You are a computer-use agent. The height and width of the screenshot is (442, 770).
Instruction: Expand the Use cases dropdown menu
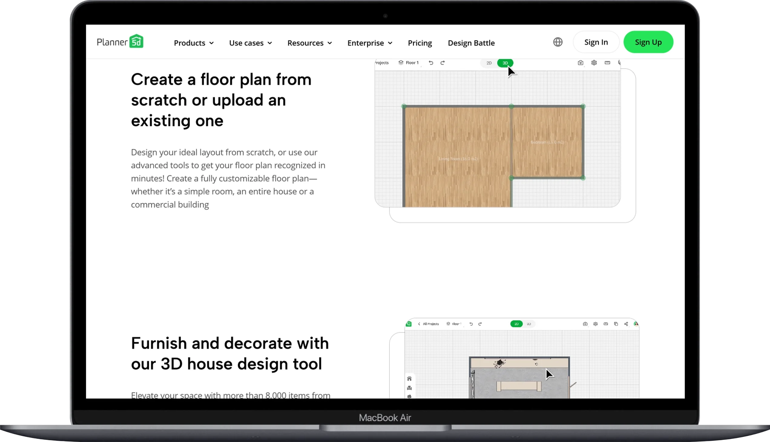pyautogui.click(x=250, y=43)
